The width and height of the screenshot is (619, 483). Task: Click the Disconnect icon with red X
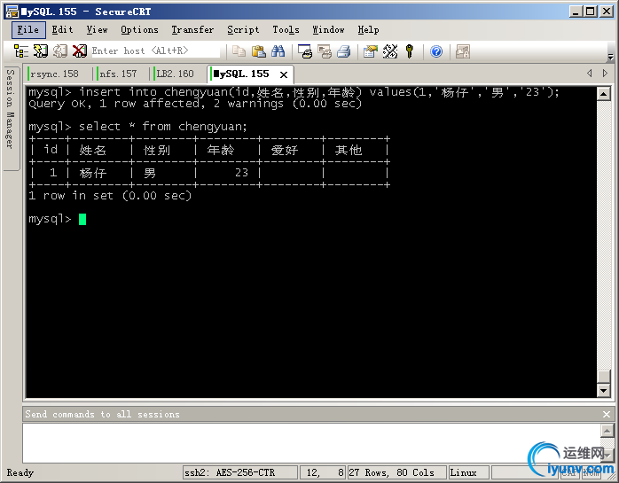tap(80, 51)
